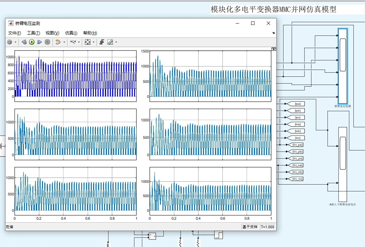
Task: Click the bottom-right waveform plot
Action: pos(210,191)
